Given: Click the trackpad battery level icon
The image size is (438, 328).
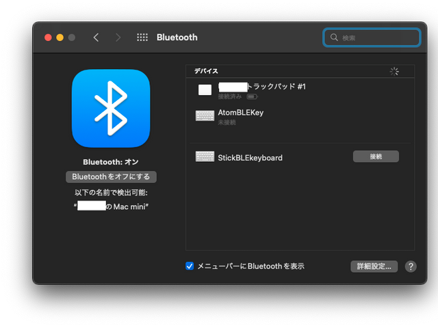Looking at the screenshot, I should pos(252,97).
